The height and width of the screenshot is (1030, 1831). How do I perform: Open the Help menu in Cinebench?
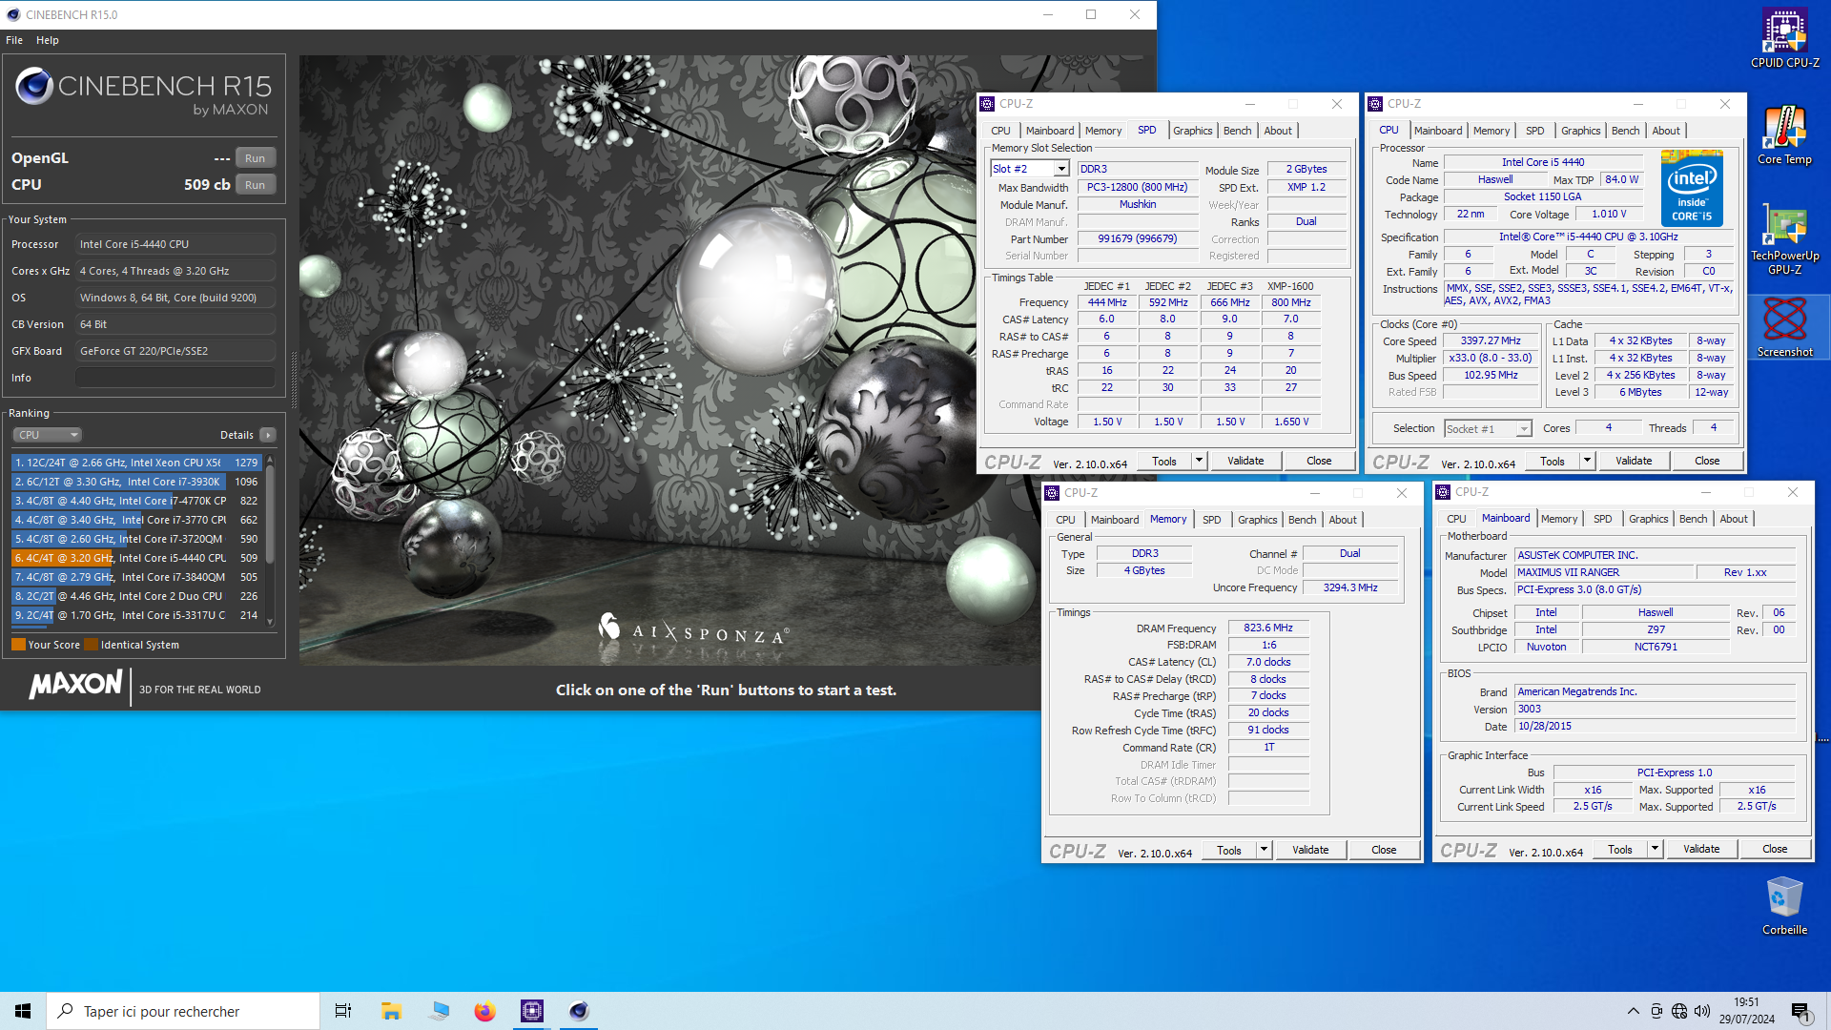click(x=48, y=40)
